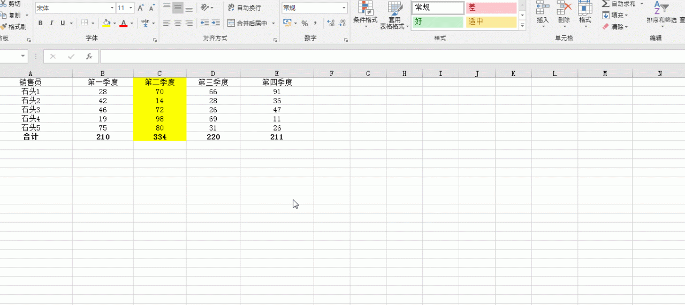The image size is (685, 305).
Task: Open the text orientation tool
Action: pos(207,8)
